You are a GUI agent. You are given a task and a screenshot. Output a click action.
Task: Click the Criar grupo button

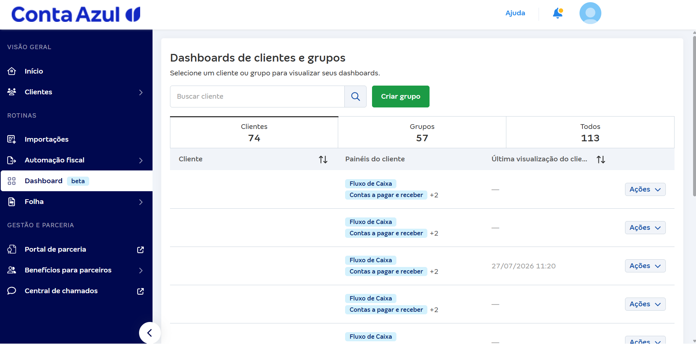[400, 97]
